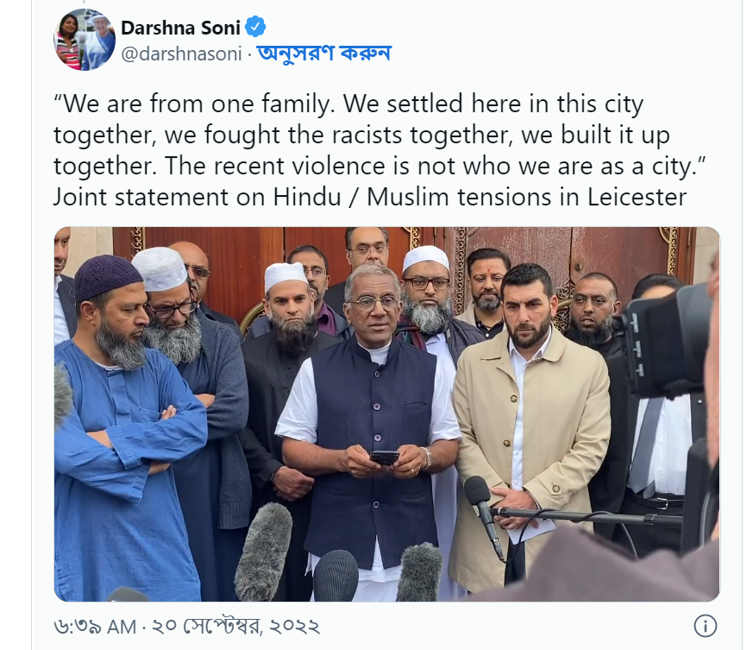
Task: Click the Darshna Soni display name
Action: 180,28
